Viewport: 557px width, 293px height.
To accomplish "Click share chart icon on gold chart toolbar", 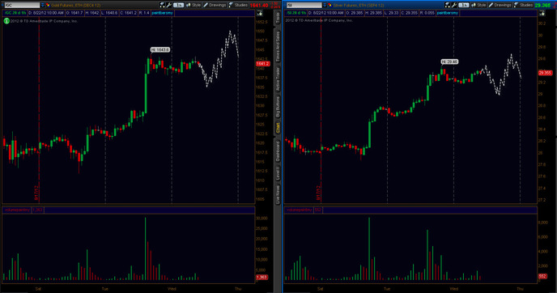I will [x=163, y=5].
